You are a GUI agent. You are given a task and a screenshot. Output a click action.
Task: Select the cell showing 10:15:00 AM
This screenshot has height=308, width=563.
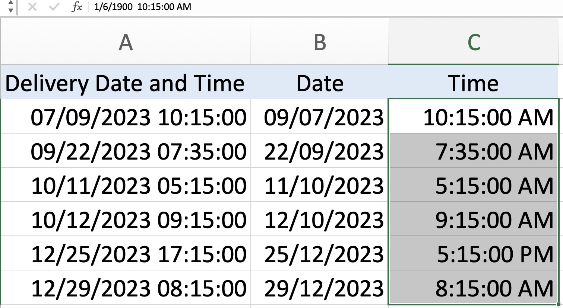pos(474,116)
